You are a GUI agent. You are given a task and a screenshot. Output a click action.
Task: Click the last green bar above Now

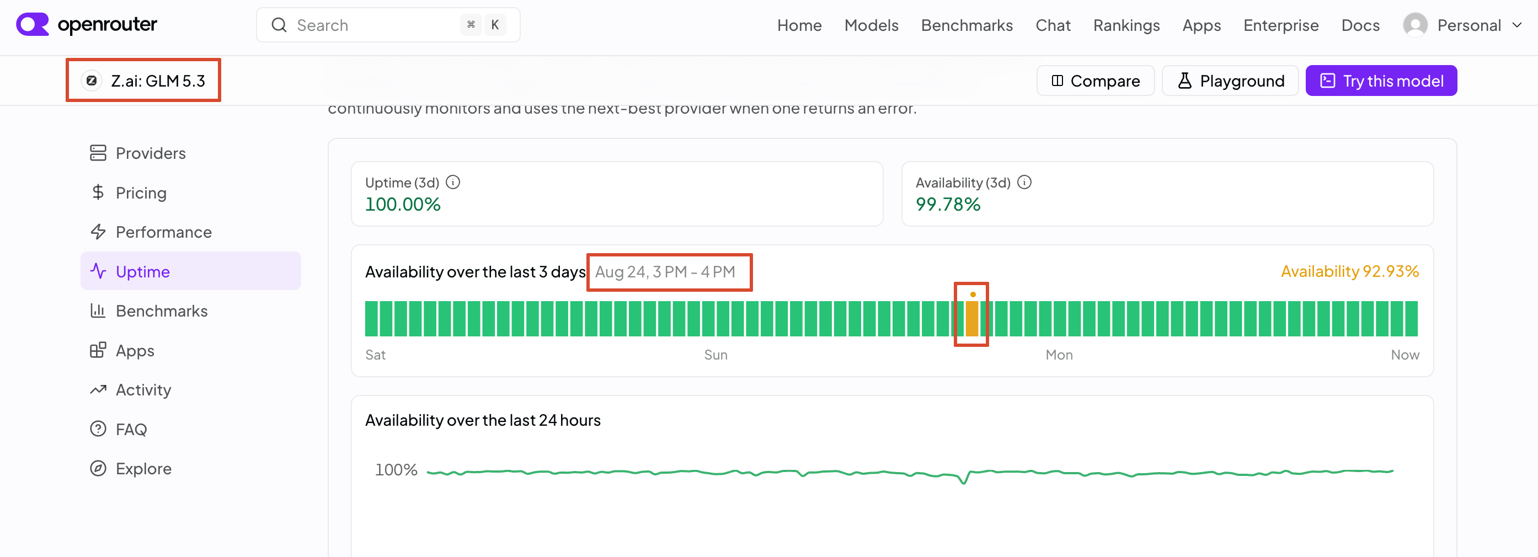1412,319
